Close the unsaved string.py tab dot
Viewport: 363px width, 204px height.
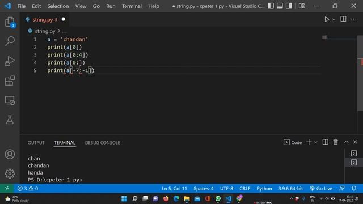pos(63,19)
